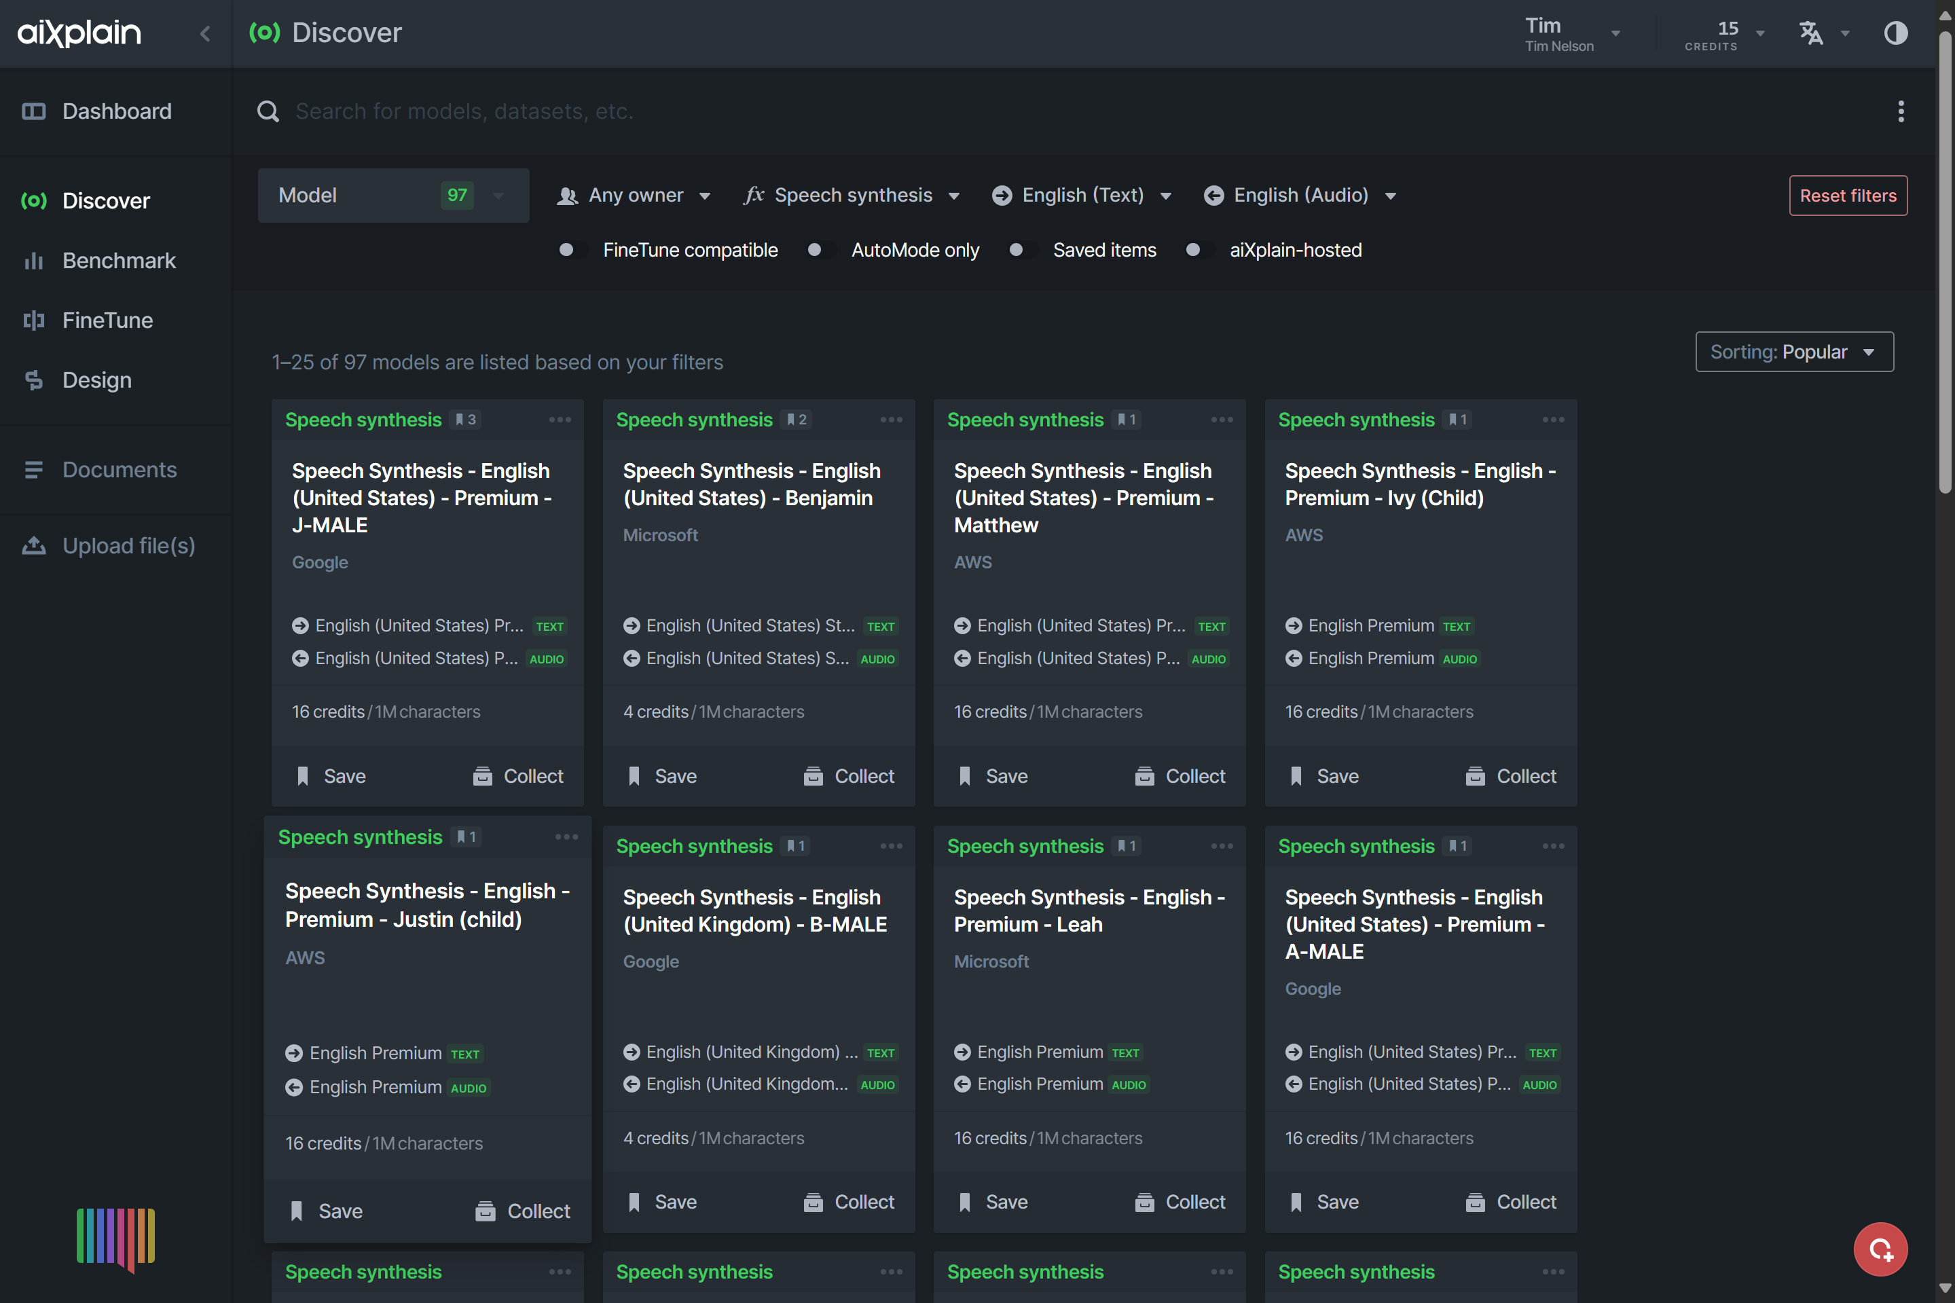The image size is (1955, 1303).
Task: Click the rainbow barcode logo in sidebar
Action: pyautogui.click(x=115, y=1239)
